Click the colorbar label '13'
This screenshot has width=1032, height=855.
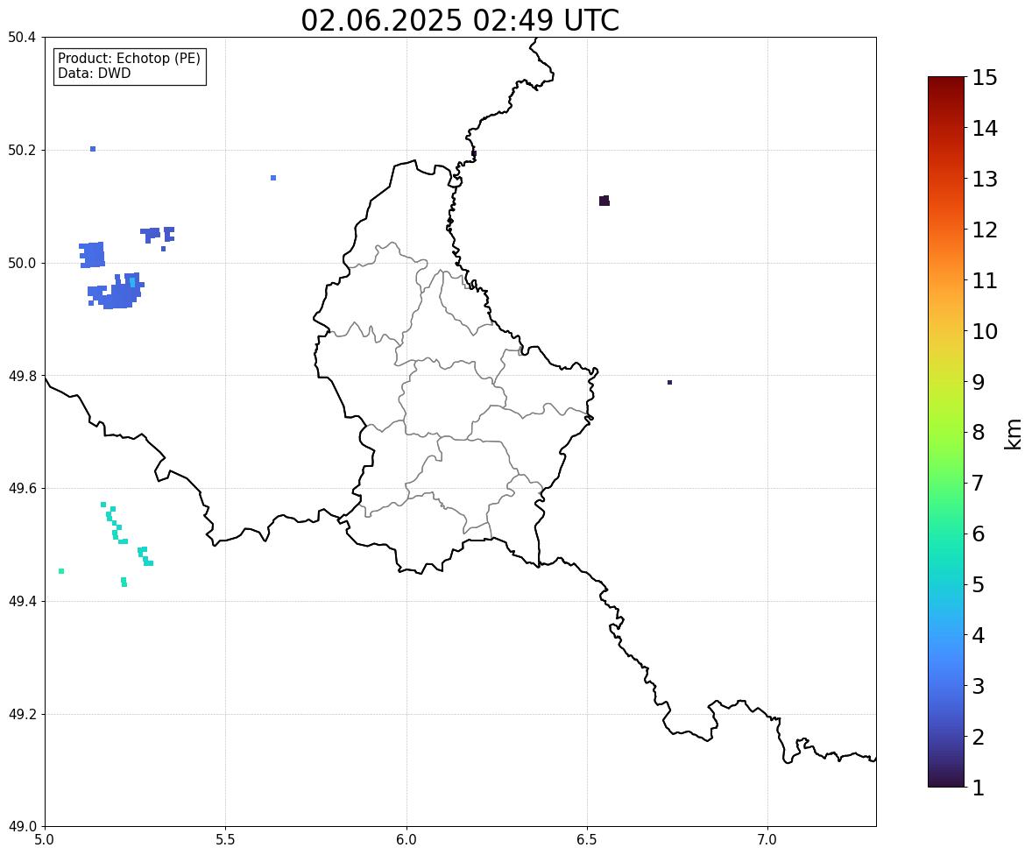[x=985, y=179]
